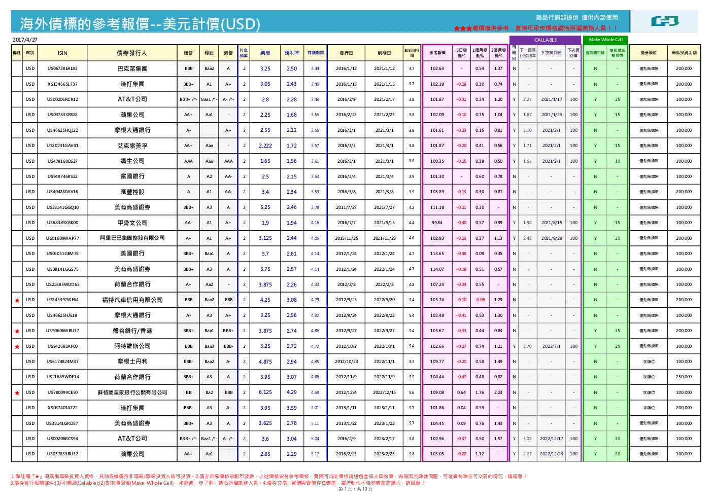712x503 pixels.
Task: Click the title 海外債標的參考報價--美元計價(USD)
Action: coord(140,24)
